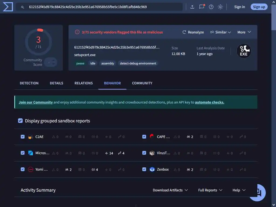Click the malicious warning alert icon

click(77, 32)
